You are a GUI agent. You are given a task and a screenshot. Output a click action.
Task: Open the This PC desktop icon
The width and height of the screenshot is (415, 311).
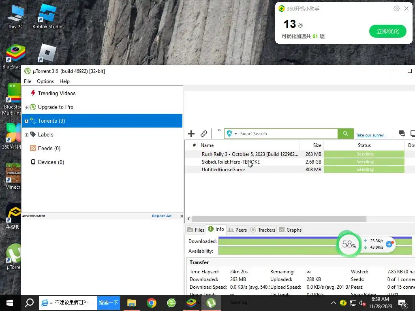(x=15, y=17)
